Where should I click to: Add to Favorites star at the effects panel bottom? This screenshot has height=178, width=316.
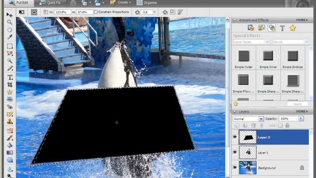pyautogui.click(x=236, y=104)
